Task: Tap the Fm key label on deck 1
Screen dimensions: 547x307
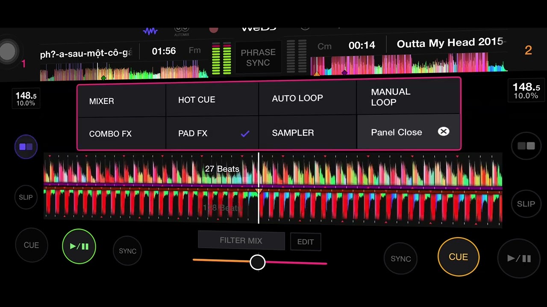Action: pyautogui.click(x=195, y=50)
